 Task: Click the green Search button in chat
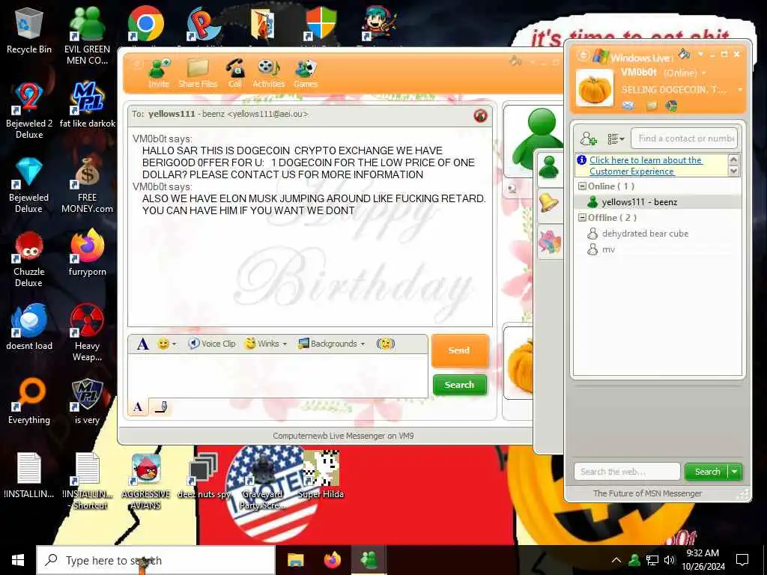[x=459, y=385]
